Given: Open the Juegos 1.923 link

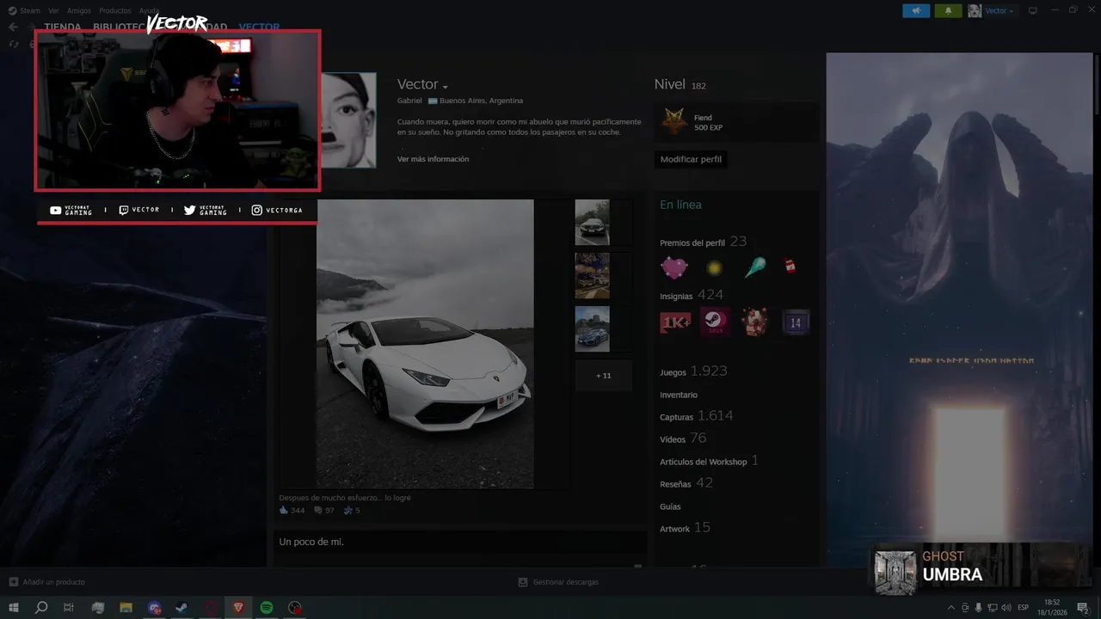Looking at the screenshot, I should pyautogui.click(x=693, y=371).
